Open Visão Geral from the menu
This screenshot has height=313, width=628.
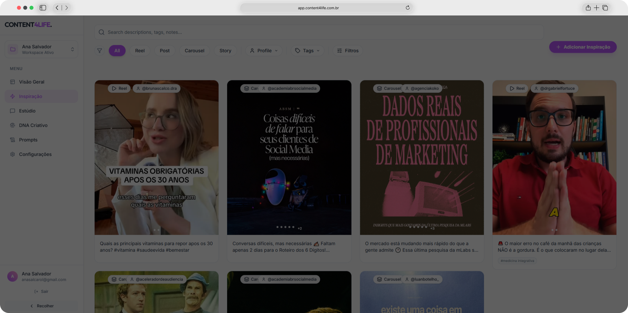[x=42, y=82]
